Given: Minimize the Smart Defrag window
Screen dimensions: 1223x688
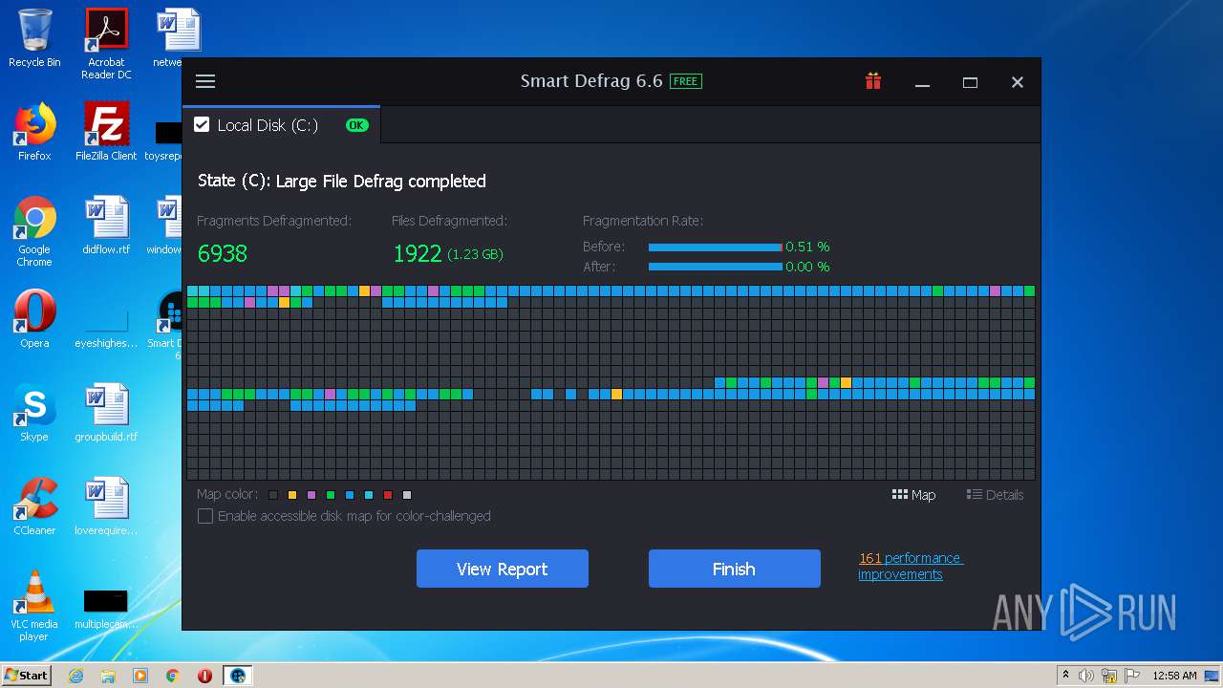Looking at the screenshot, I should [922, 82].
